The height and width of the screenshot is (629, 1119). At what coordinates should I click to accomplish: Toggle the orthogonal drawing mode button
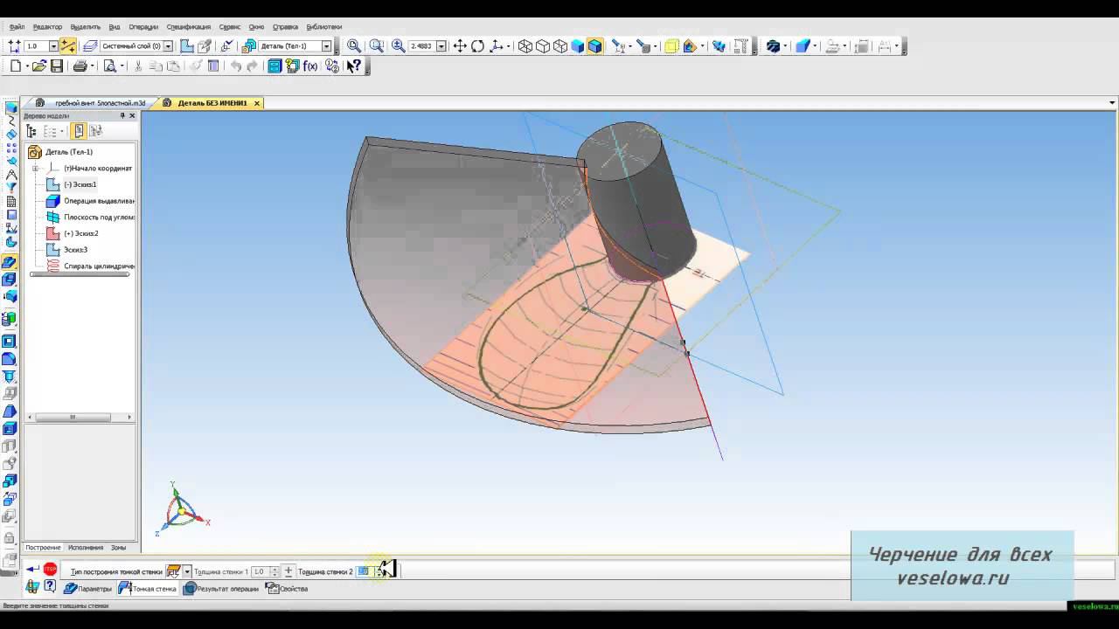click(x=68, y=46)
